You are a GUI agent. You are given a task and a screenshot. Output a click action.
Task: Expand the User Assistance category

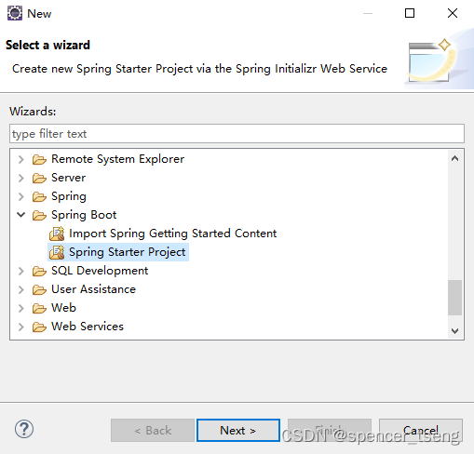(20, 289)
